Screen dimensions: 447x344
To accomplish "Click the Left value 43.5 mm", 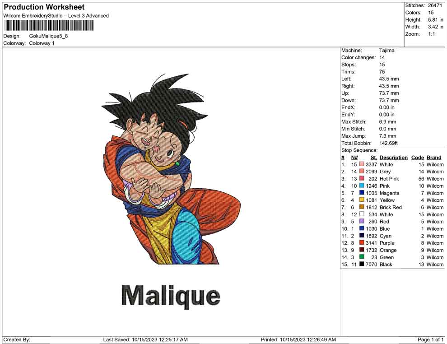I will 389,79.
